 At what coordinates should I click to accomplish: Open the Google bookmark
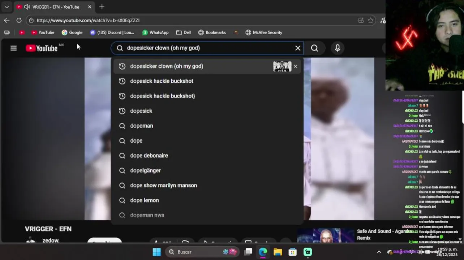[x=72, y=32]
